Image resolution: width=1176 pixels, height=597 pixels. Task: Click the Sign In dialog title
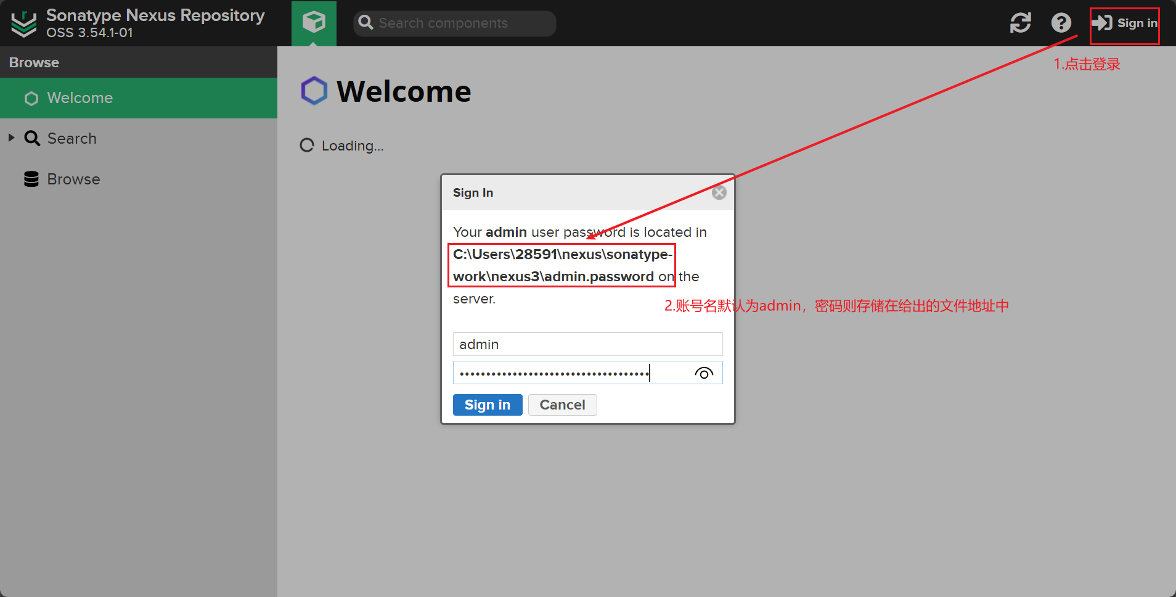(473, 192)
